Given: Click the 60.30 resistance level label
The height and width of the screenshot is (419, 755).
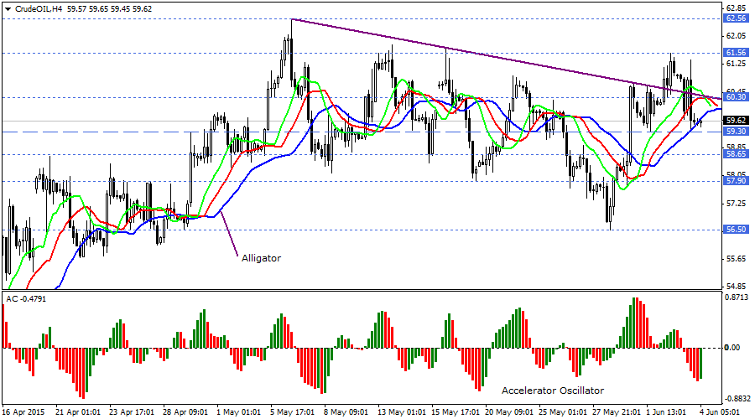Looking at the screenshot, I should (x=737, y=97).
